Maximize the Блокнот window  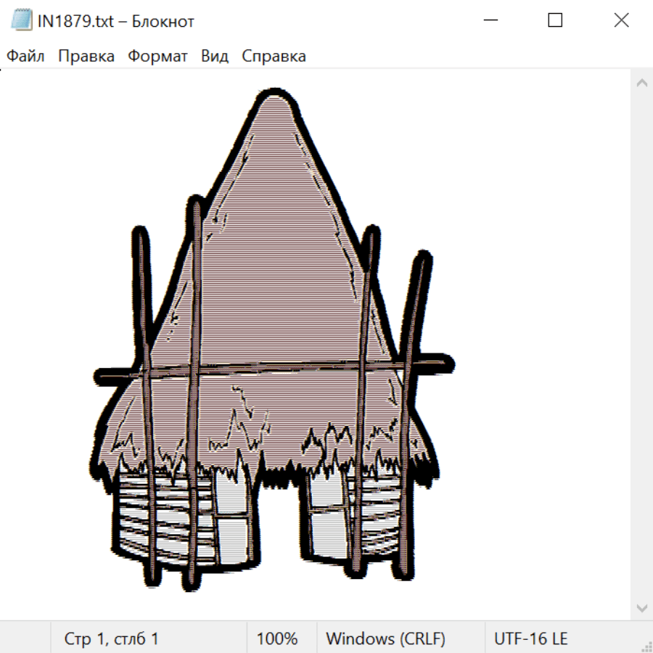point(555,20)
